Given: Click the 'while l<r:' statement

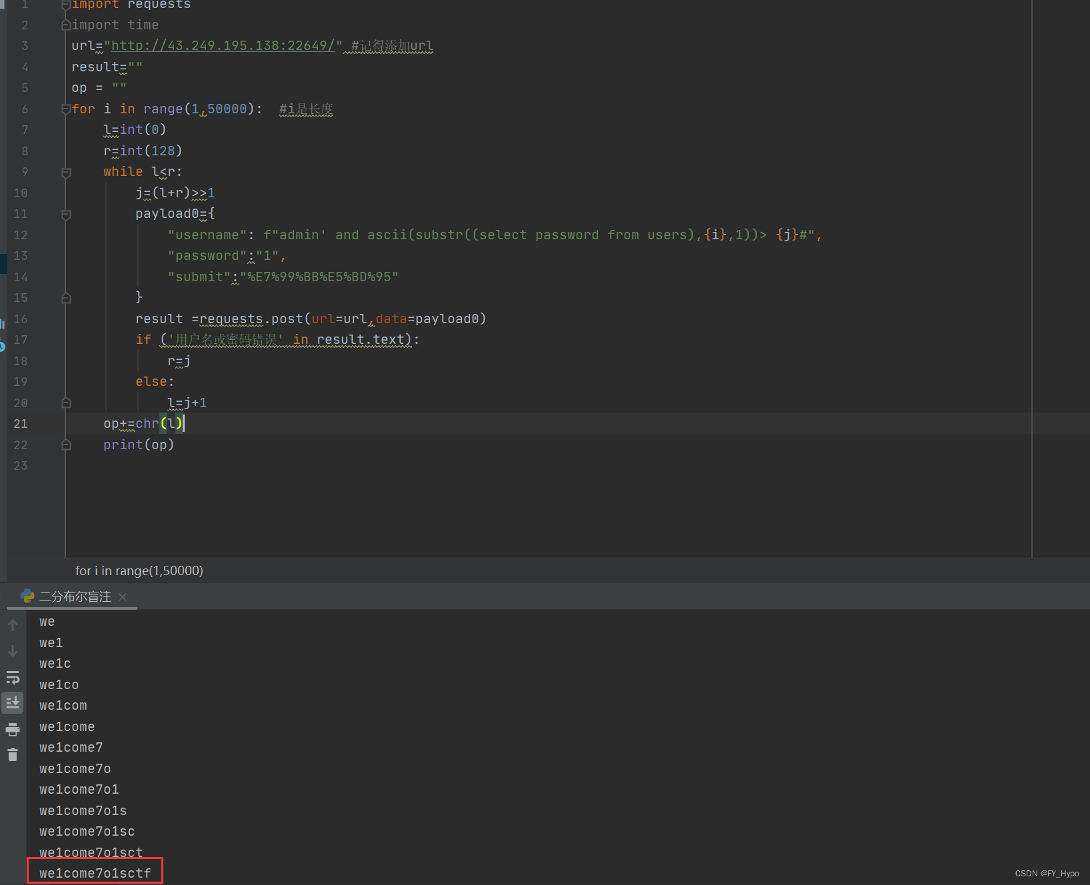Looking at the screenshot, I should pyautogui.click(x=143, y=172).
